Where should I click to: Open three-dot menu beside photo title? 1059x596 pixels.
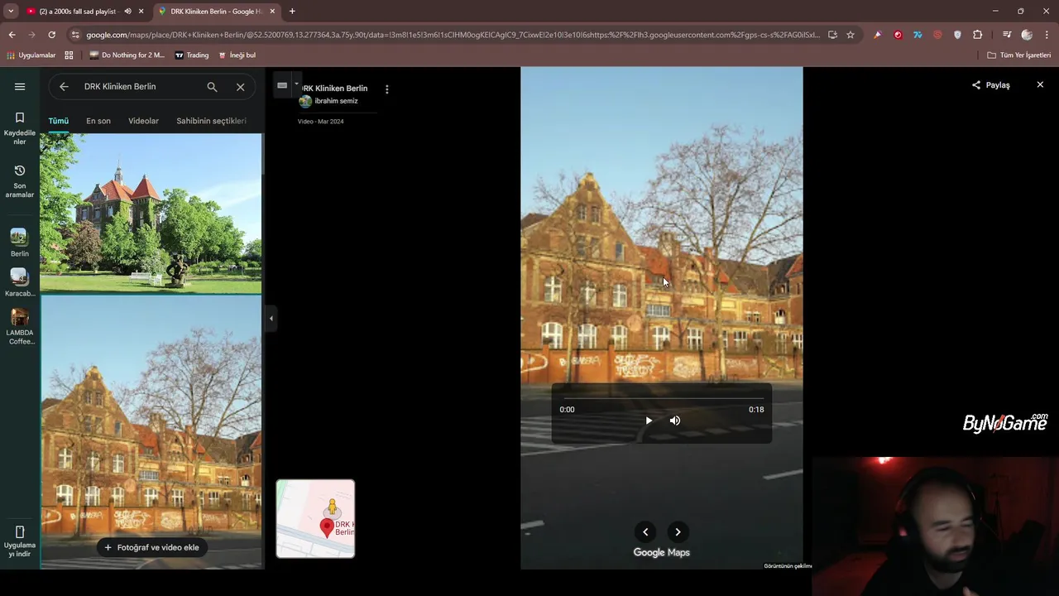[x=386, y=89]
